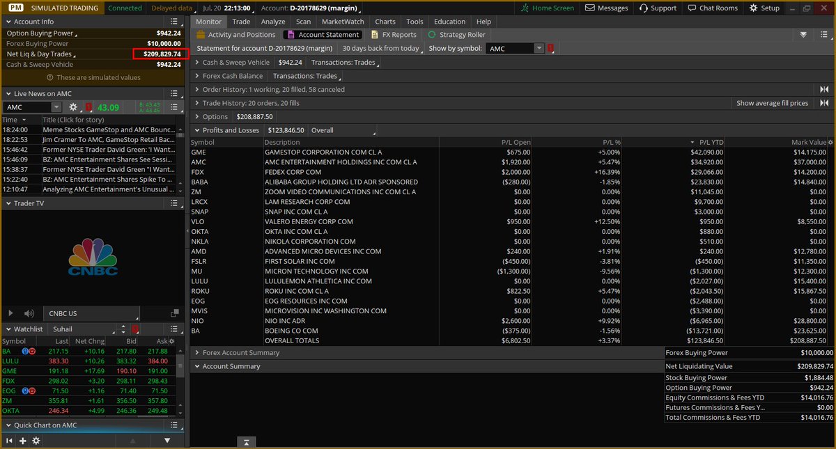This screenshot has width=836, height=449.
Task: Click sidebar first-page arrow icon
Action: (10, 441)
